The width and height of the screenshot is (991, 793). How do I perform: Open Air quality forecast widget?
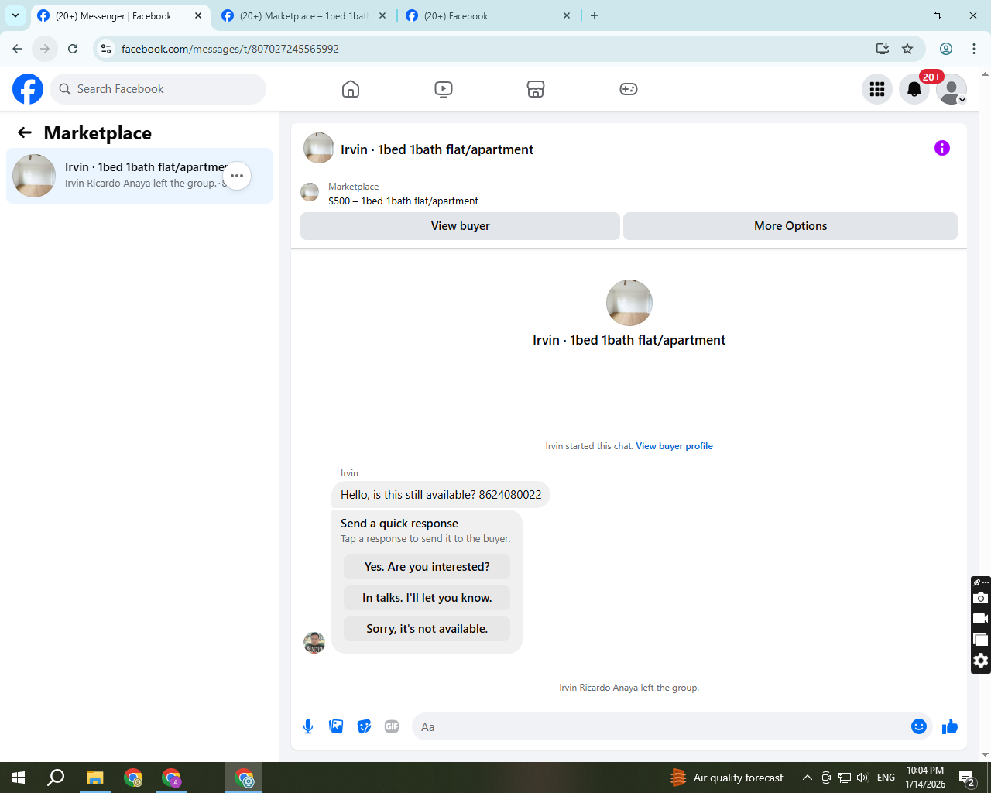pos(727,778)
